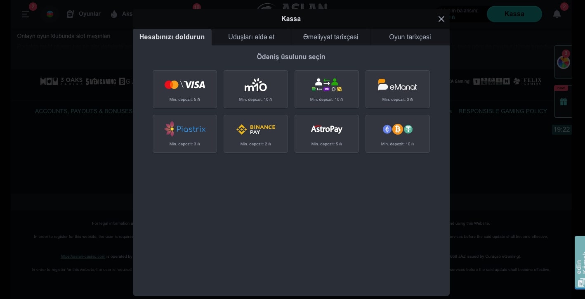Select the person-to-person transfer payment option
The image size is (585, 299).
327,89
